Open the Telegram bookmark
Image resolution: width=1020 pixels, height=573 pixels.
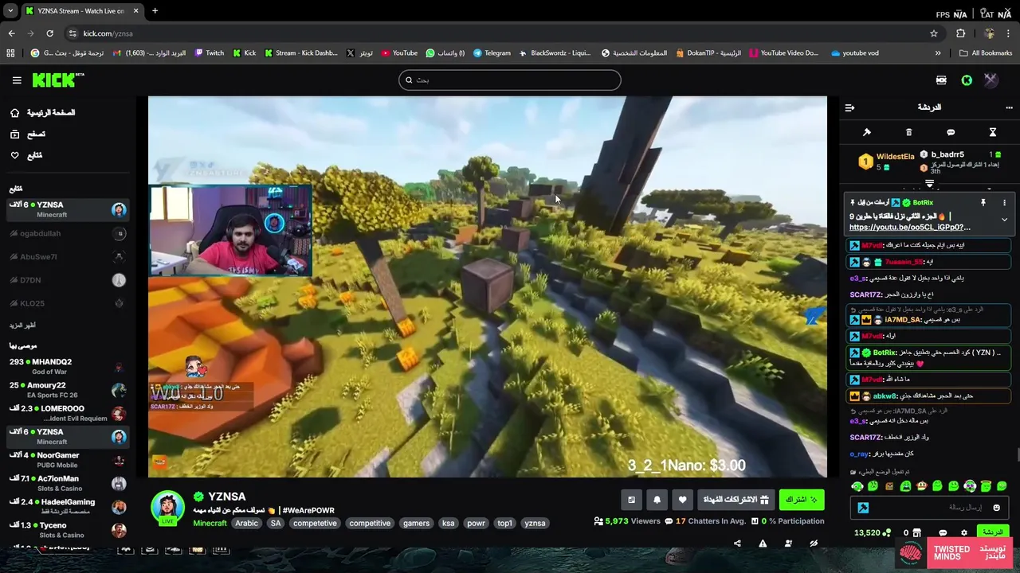[492, 53]
